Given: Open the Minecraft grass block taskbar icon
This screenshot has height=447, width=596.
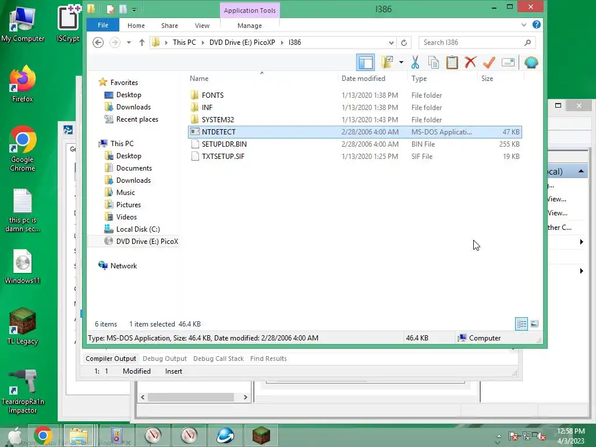Looking at the screenshot, I should coord(261,435).
